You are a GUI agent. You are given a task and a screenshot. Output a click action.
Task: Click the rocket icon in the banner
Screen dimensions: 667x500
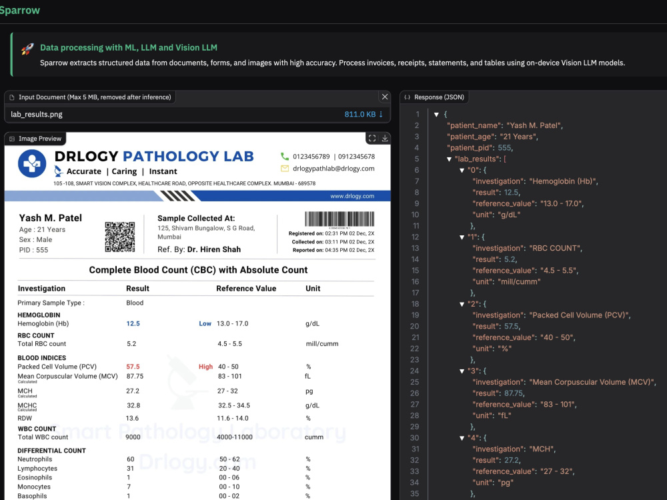coord(27,49)
